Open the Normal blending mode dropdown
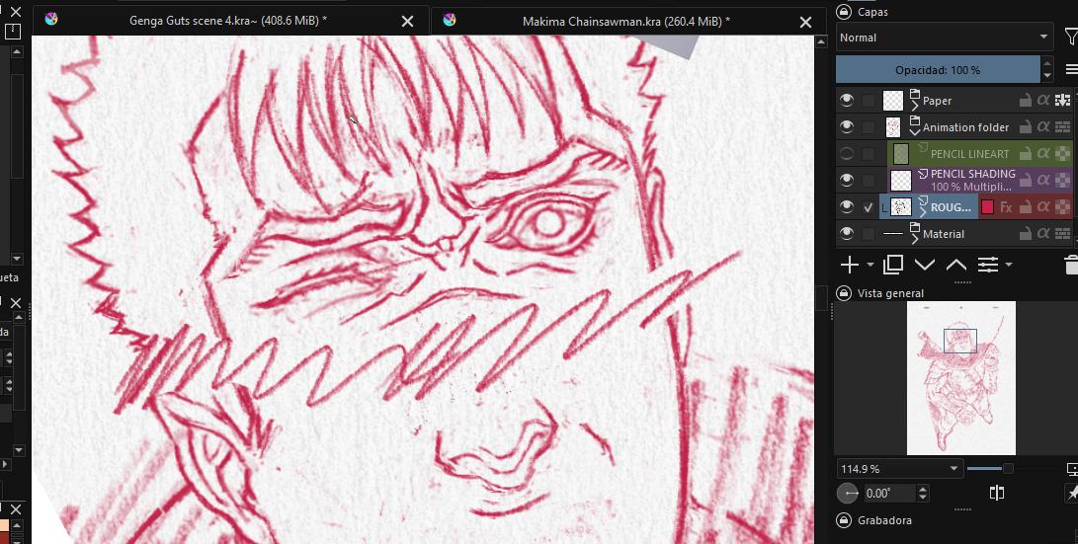 click(945, 38)
